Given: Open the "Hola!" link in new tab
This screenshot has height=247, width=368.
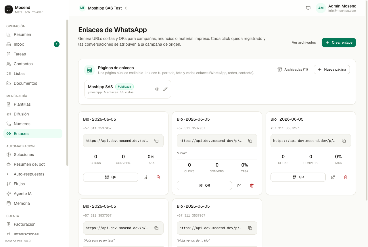Looking at the screenshot, I should point(239,186).
